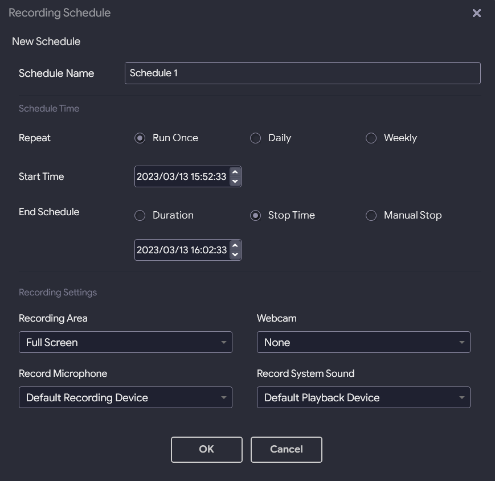The width and height of the screenshot is (495, 481).
Task: Expand the Webcam dropdown
Action: coord(363,342)
